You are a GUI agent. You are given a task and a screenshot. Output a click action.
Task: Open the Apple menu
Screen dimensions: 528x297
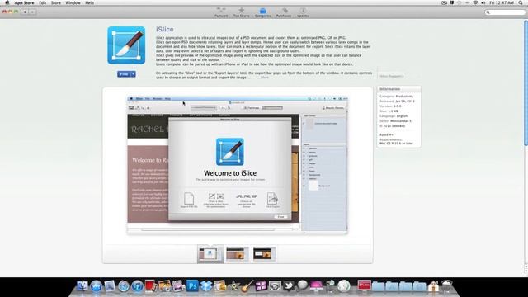(7, 2)
